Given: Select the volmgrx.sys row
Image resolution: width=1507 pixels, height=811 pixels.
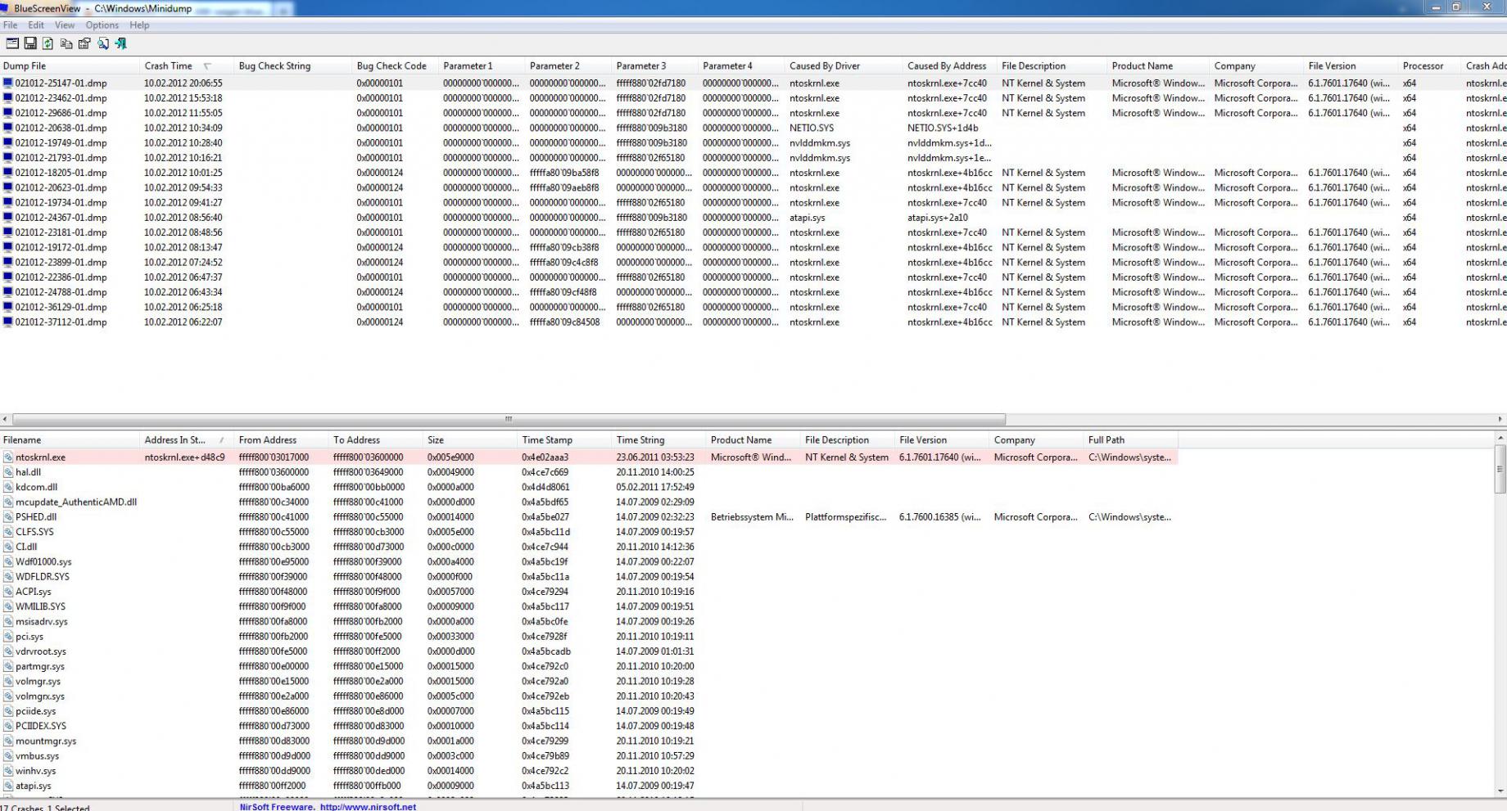Looking at the screenshot, I should 589,696.
